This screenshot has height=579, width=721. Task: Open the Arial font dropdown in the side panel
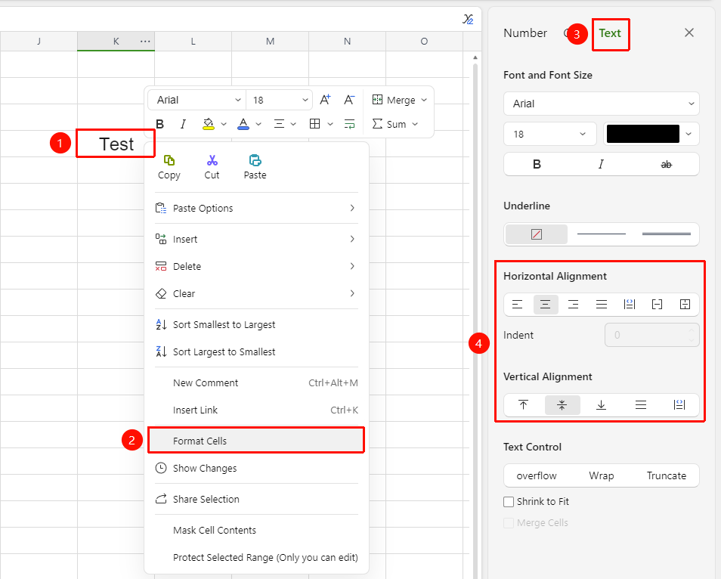602,104
